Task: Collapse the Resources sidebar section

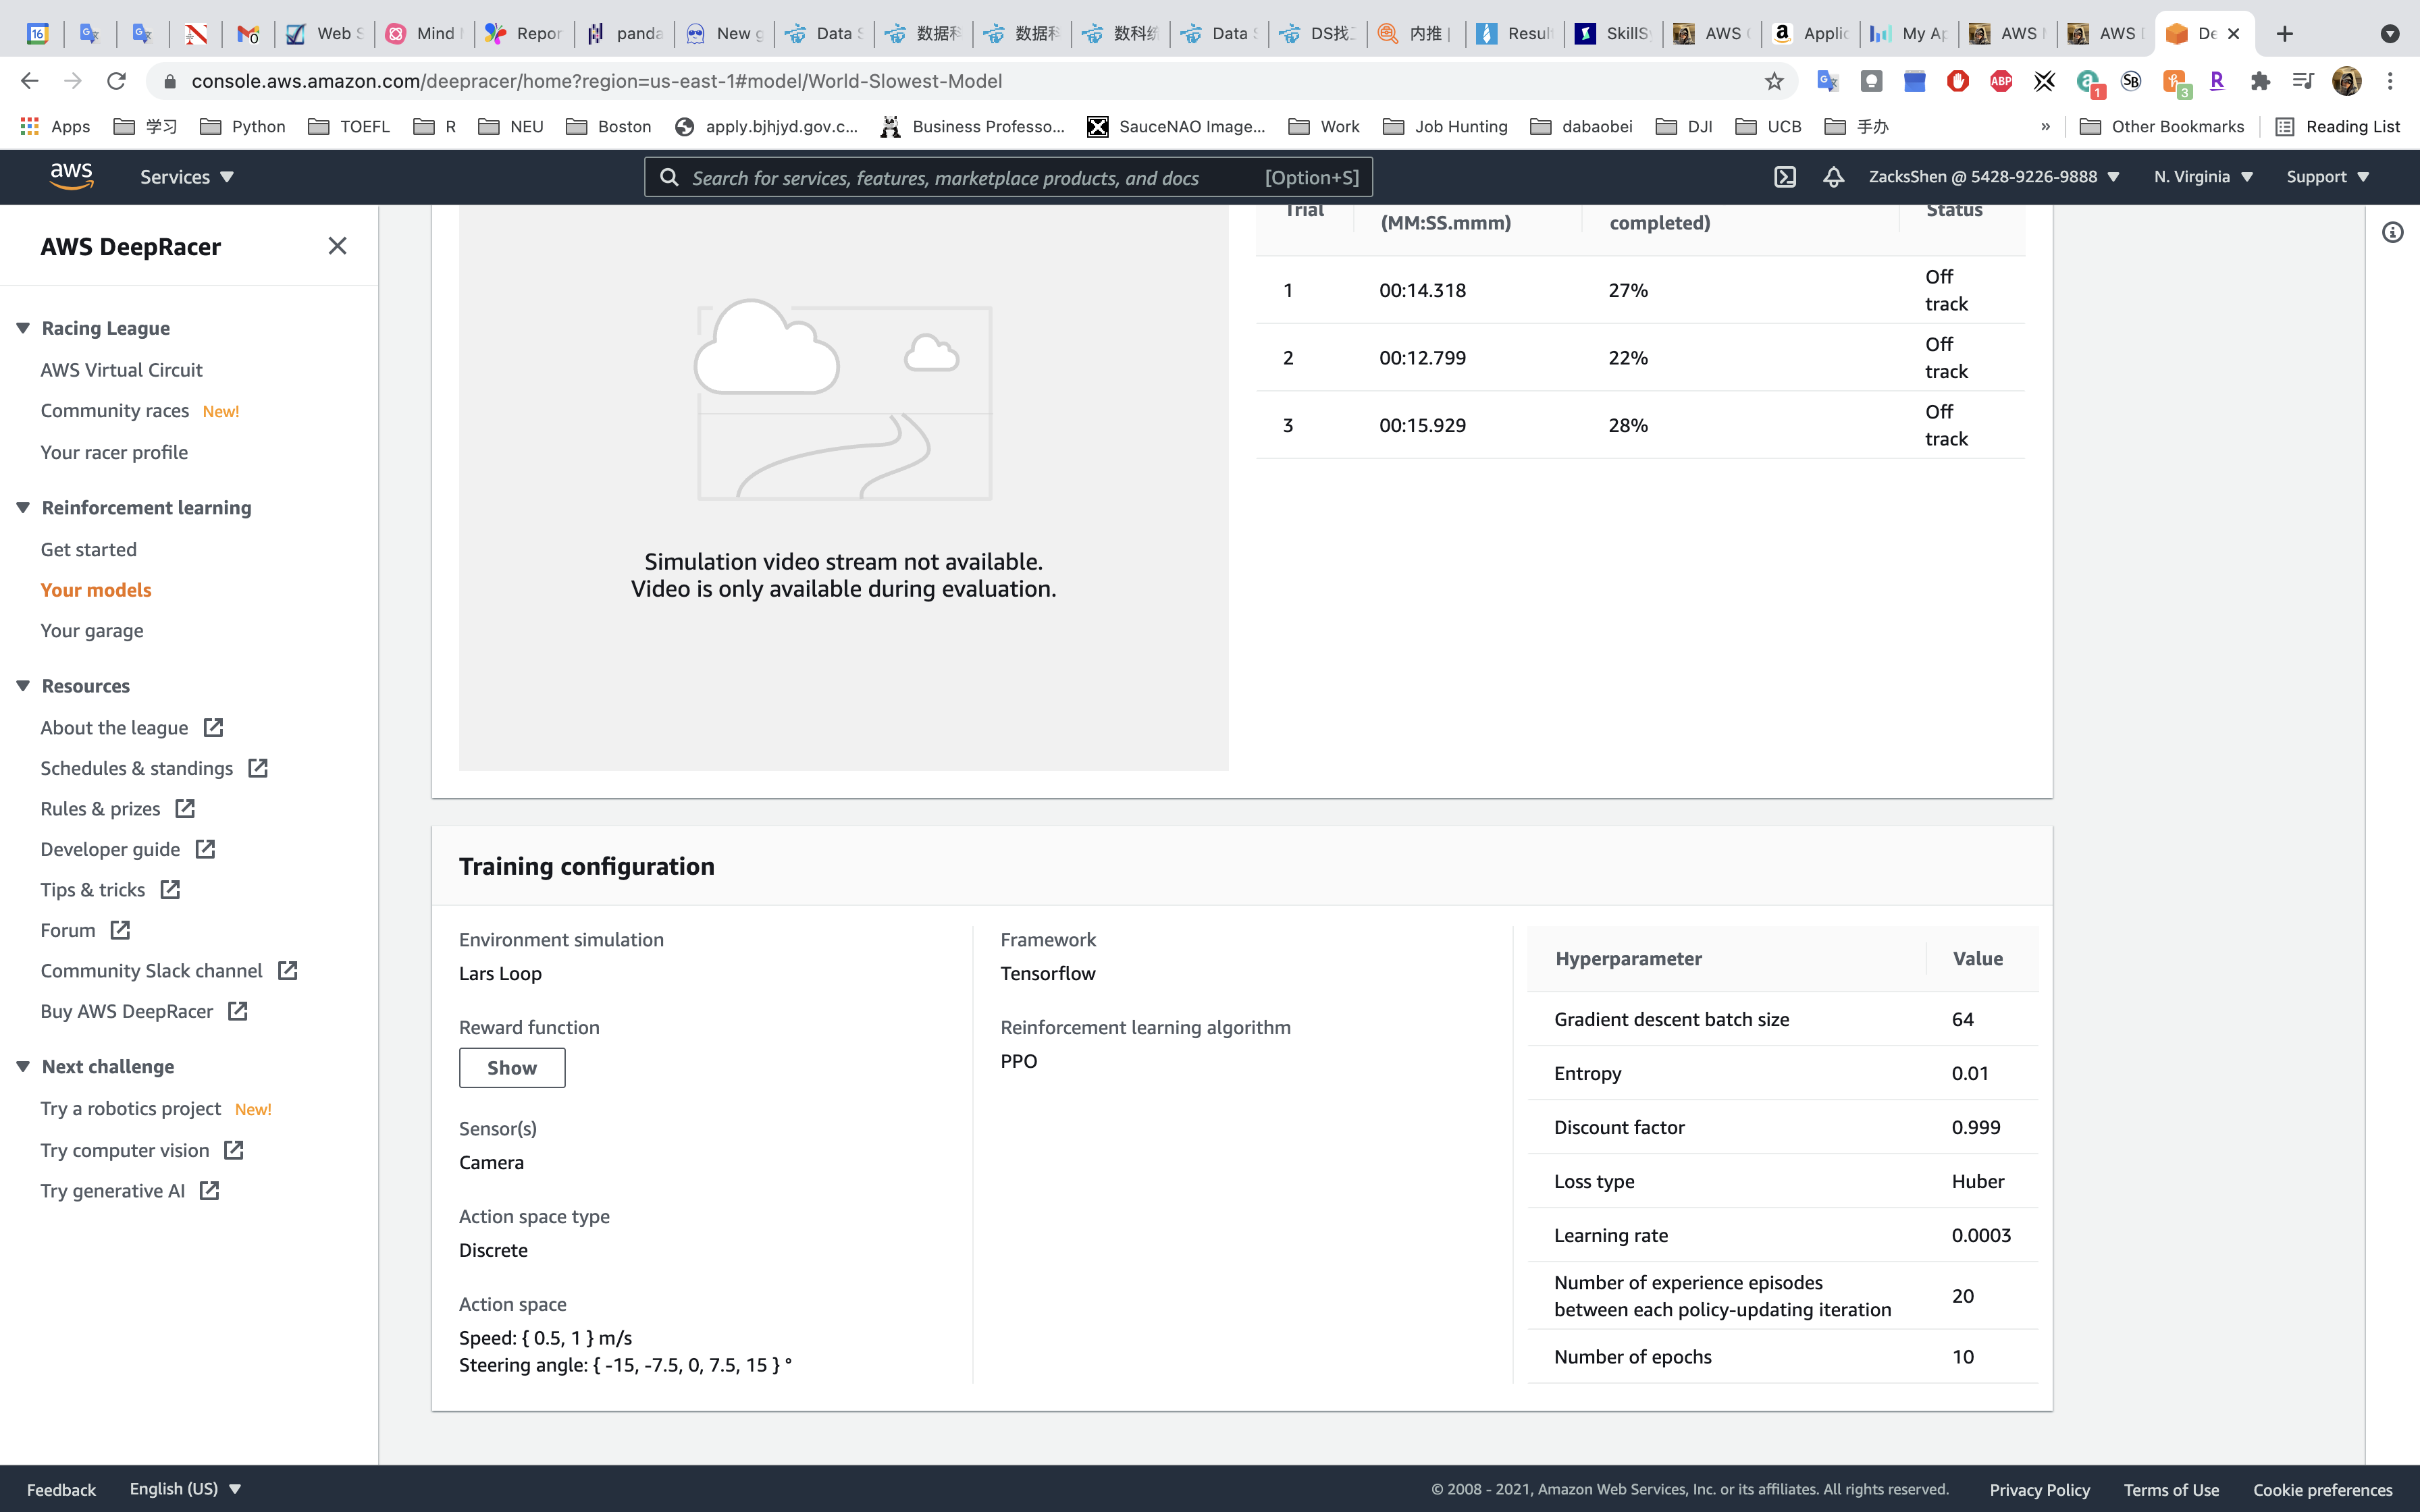Action: click(23, 686)
